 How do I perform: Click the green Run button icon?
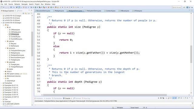[x=35, y=7]
